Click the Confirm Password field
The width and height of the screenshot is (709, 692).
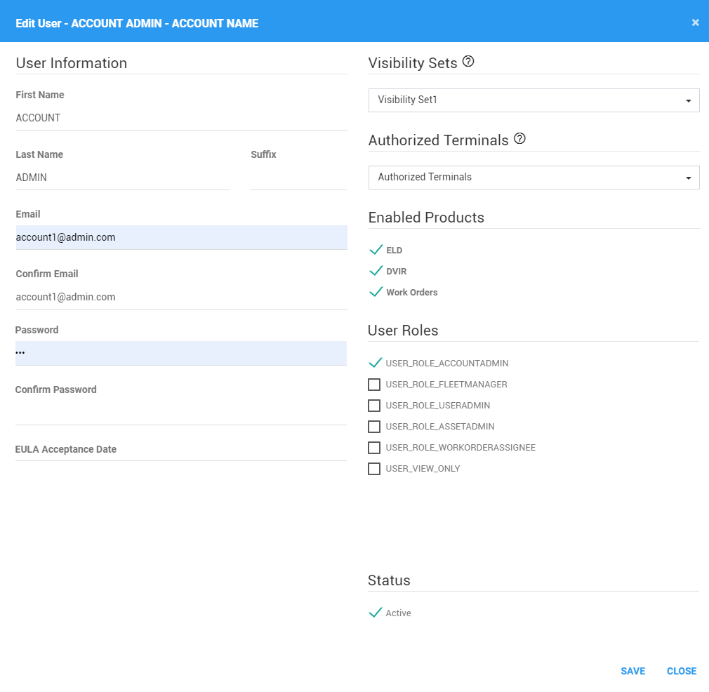tap(181, 413)
